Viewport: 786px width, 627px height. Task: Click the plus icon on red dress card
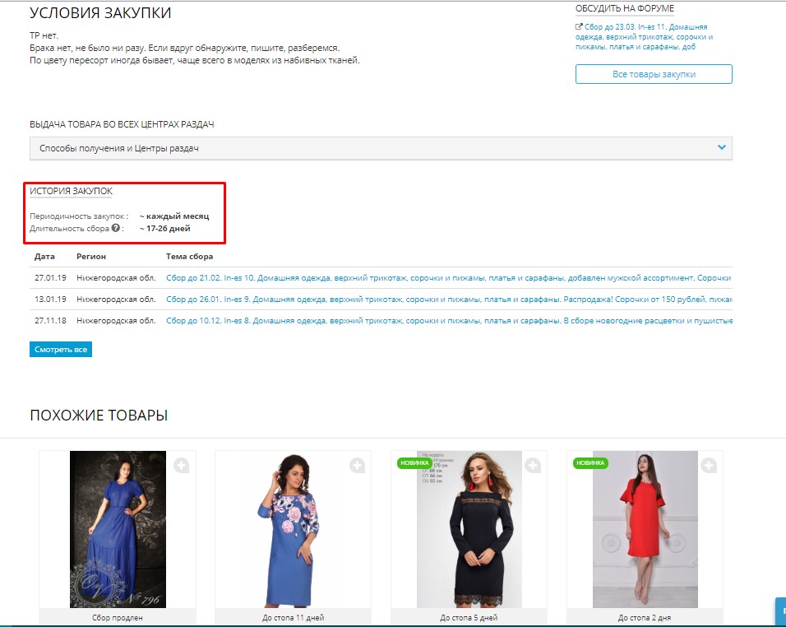(709, 466)
